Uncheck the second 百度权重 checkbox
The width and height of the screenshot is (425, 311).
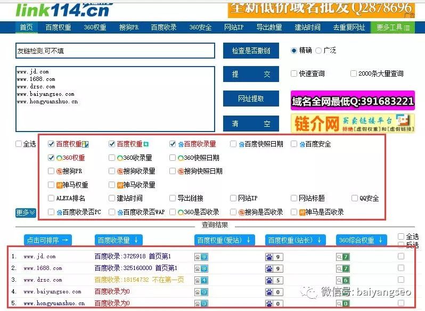(112, 144)
